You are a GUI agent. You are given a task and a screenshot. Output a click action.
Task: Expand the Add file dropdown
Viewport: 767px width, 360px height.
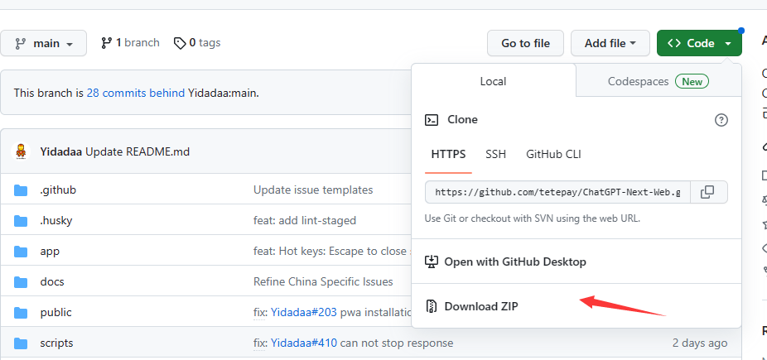(610, 43)
